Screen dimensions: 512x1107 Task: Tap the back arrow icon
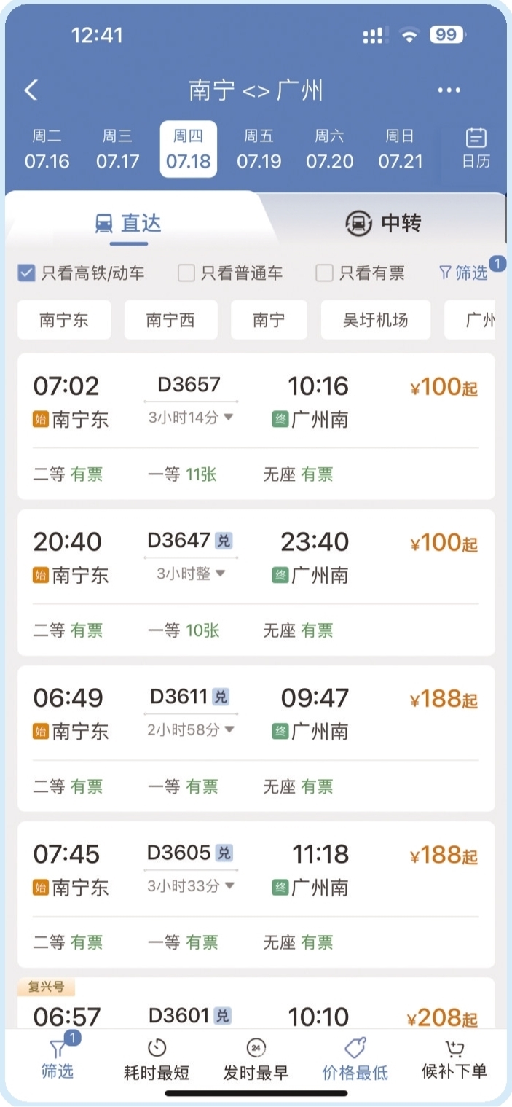coord(31,90)
